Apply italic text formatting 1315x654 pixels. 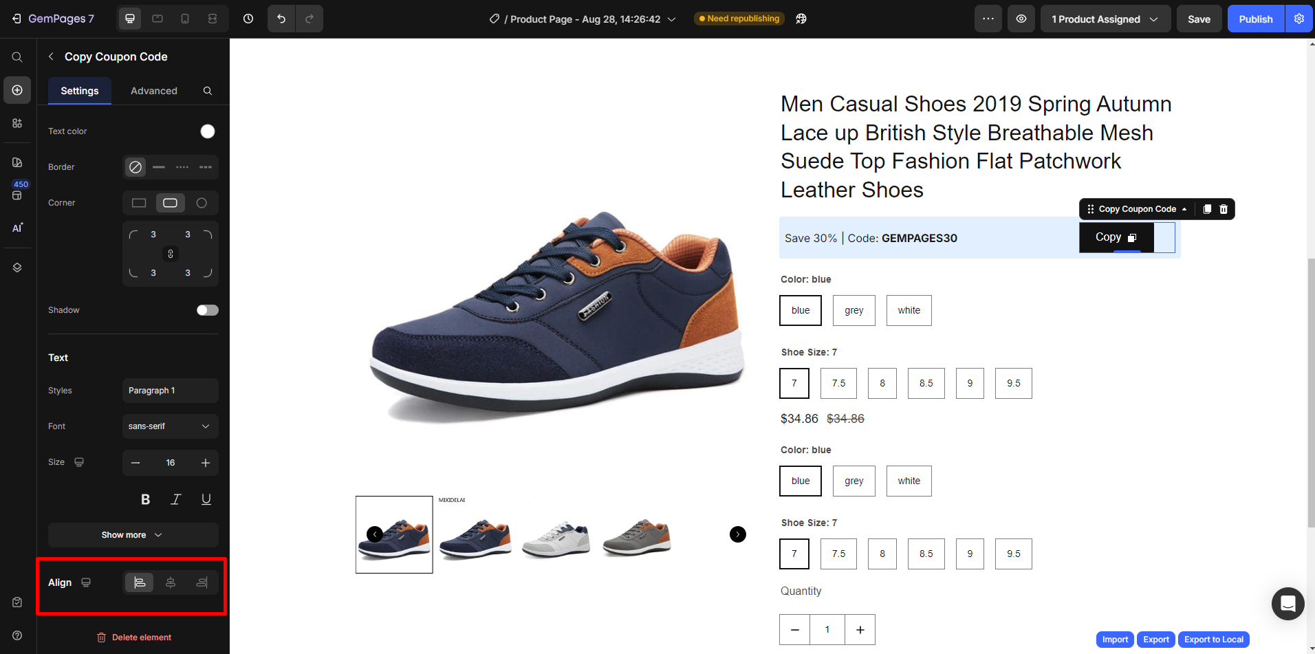click(x=176, y=499)
